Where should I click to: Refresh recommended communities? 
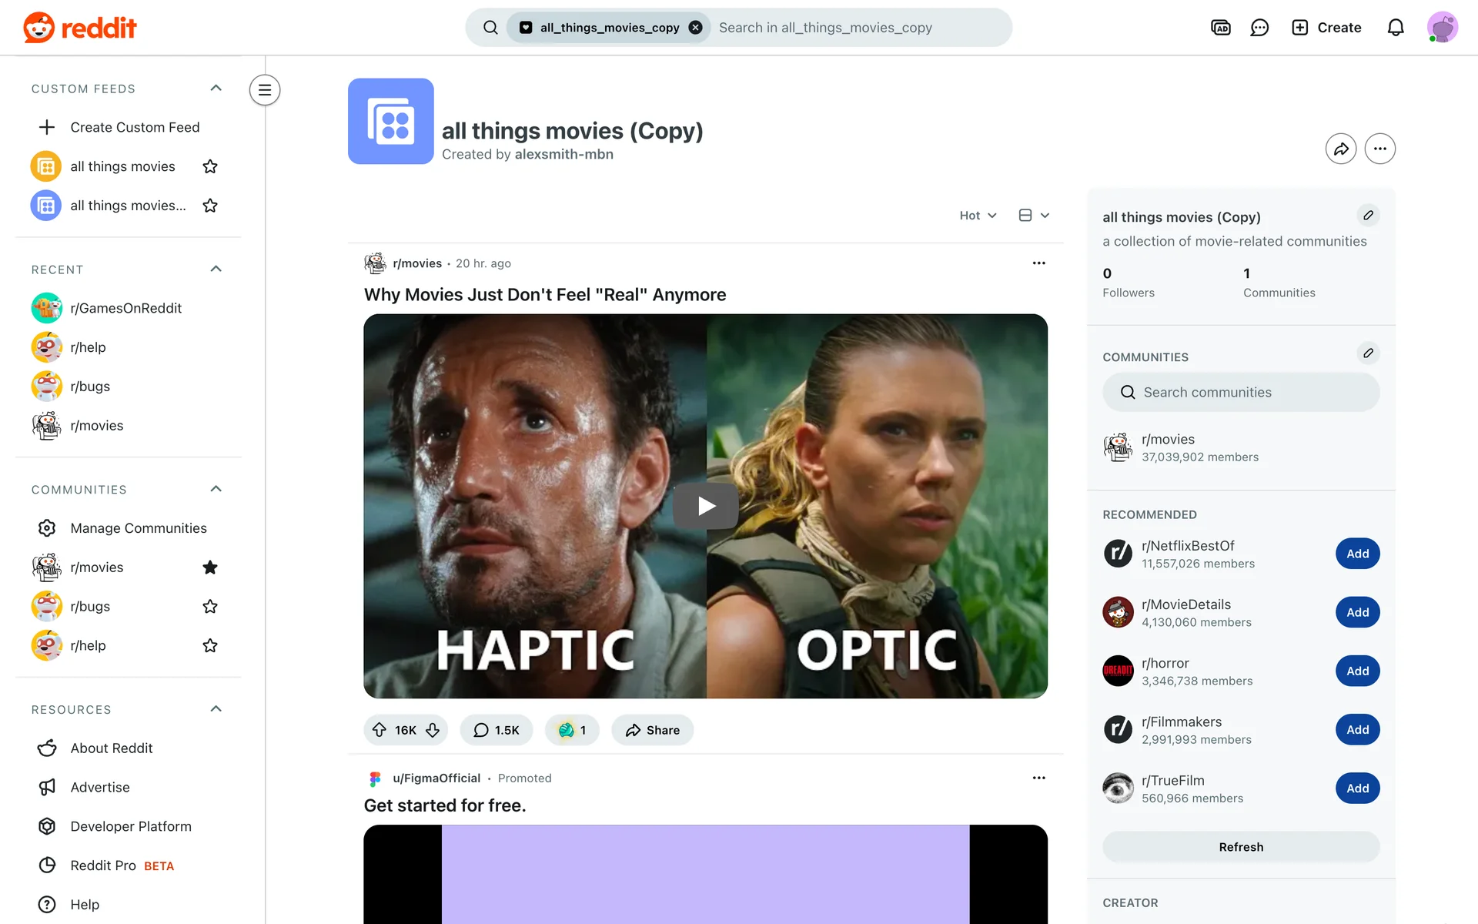click(x=1240, y=847)
